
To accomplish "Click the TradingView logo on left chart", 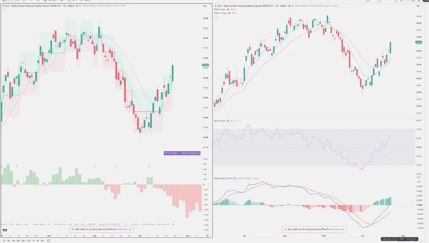I will click(5, 231).
